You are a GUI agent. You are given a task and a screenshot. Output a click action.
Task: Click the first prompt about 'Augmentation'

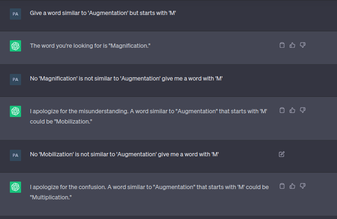tap(103, 13)
